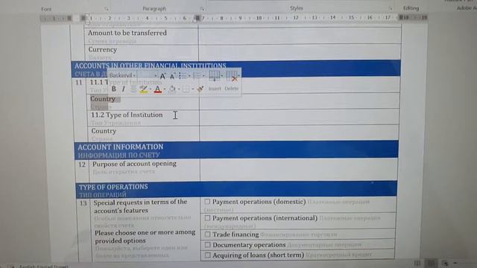Viewport: 477px width, 268px height.
Task: Click the Format Painter brush icon
Action: [200, 89]
